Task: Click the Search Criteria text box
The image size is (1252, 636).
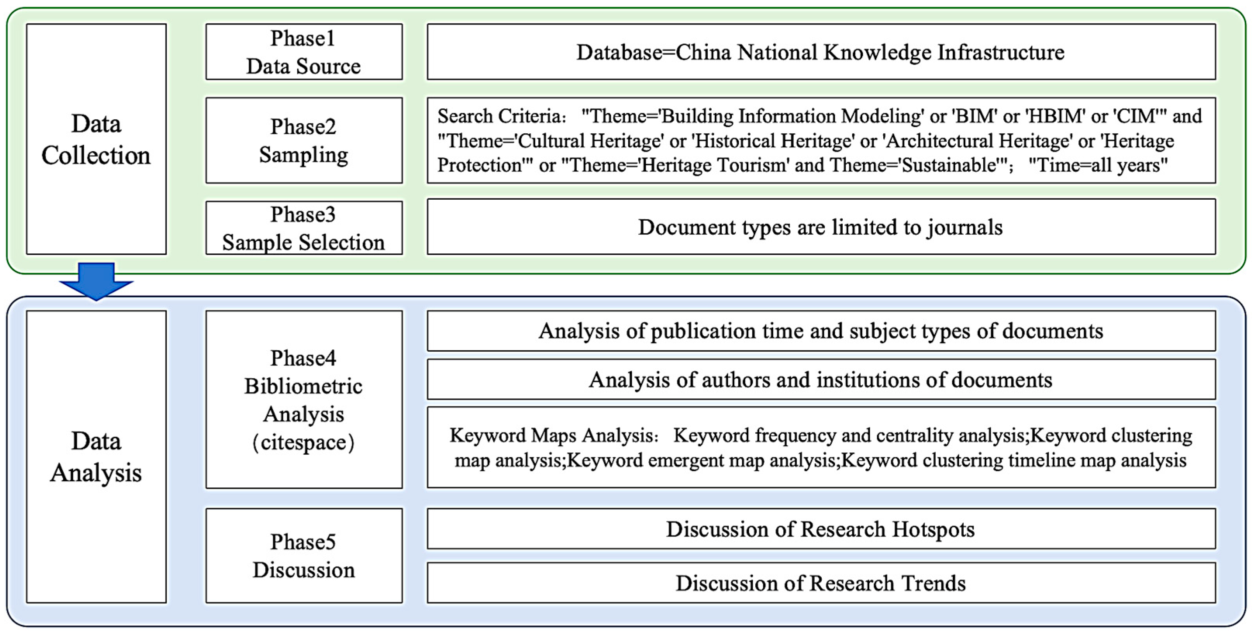Action: pos(821,140)
